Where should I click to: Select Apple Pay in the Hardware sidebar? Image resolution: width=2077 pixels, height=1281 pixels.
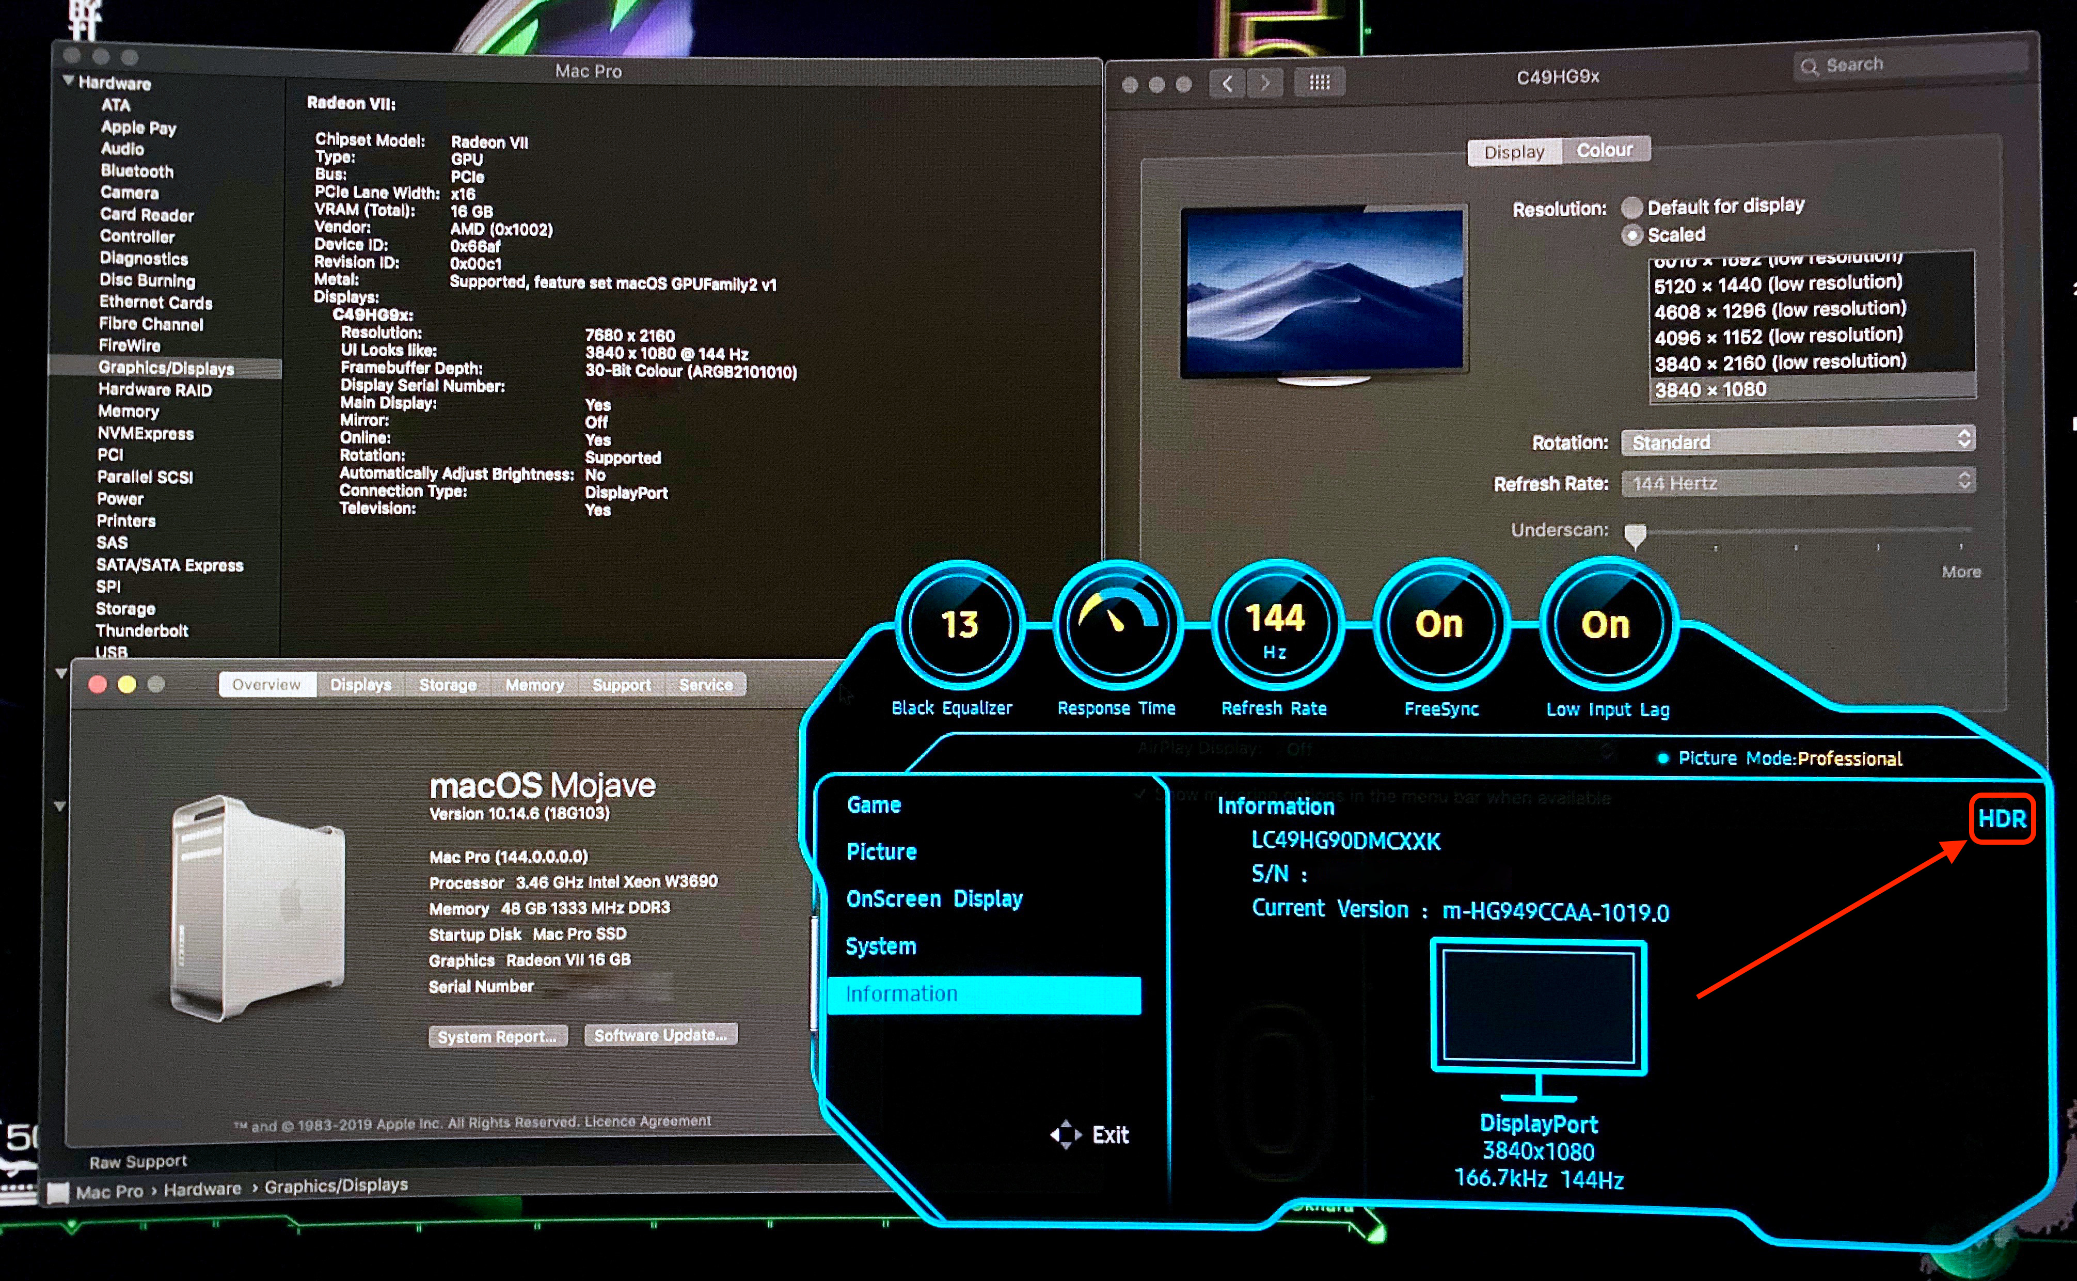click(139, 128)
